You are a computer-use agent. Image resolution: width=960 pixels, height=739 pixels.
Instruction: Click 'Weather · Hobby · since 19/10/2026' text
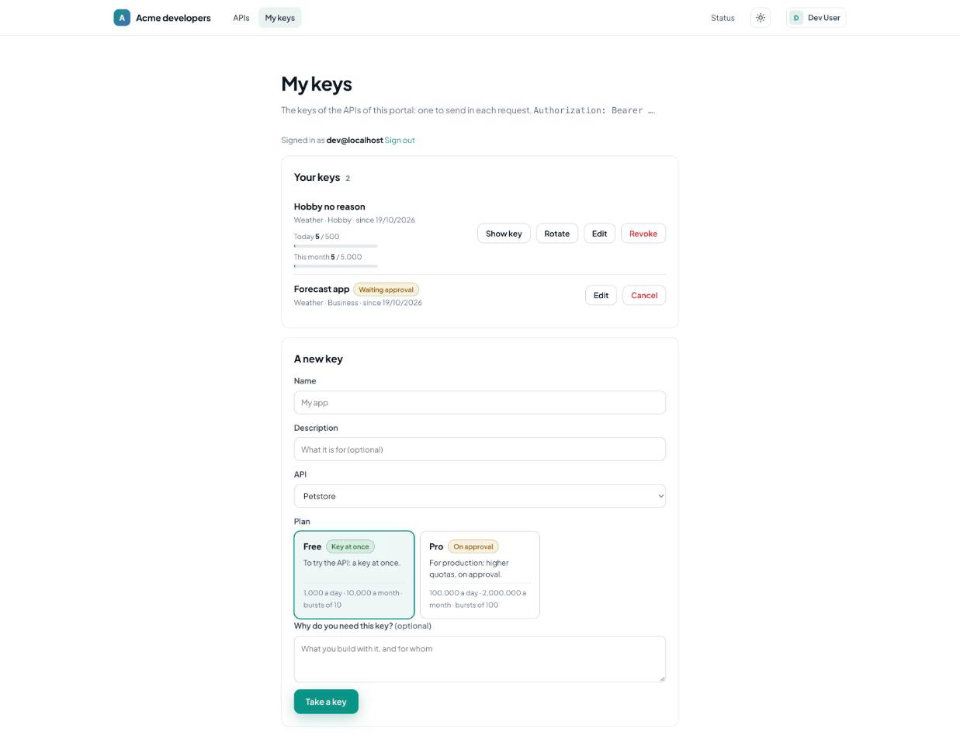pos(355,220)
